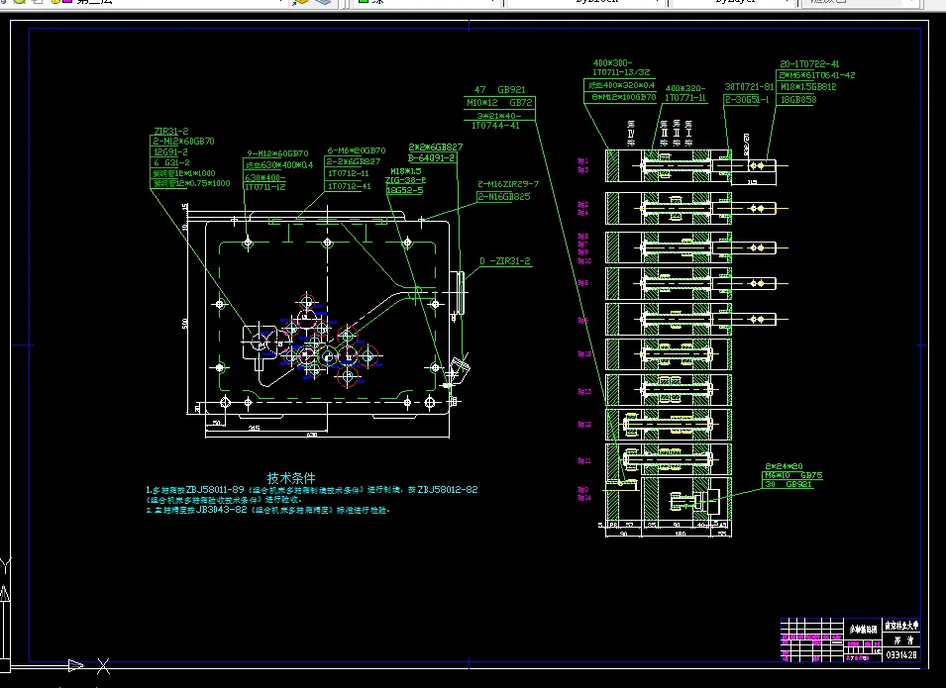The image size is (946, 688).
Task: Select the 2-2*6GB827 annotation
Action: point(354,161)
